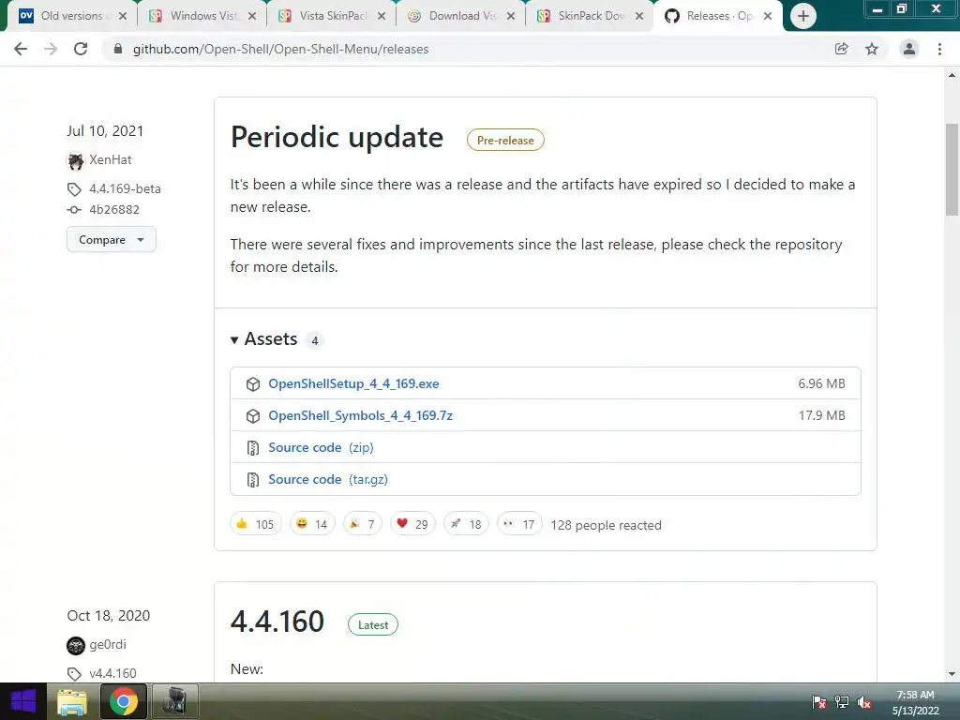
Task: Reload the current page
Action: pyautogui.click(x=81, y=49)
